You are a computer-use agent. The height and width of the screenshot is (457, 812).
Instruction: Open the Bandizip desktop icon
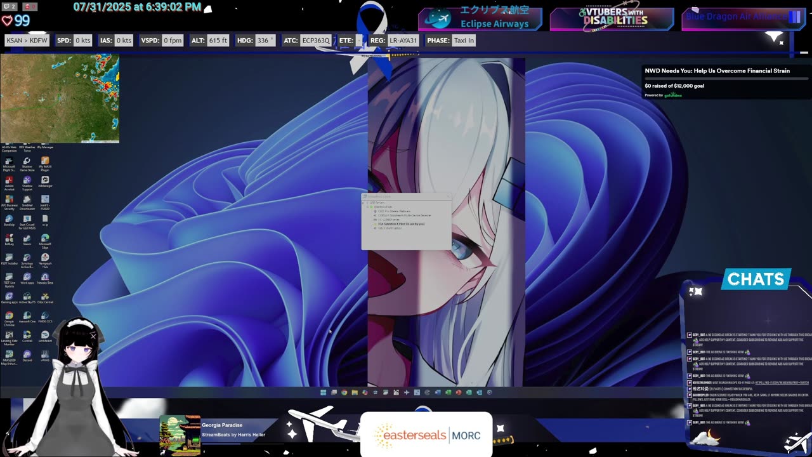pos(9,221)
